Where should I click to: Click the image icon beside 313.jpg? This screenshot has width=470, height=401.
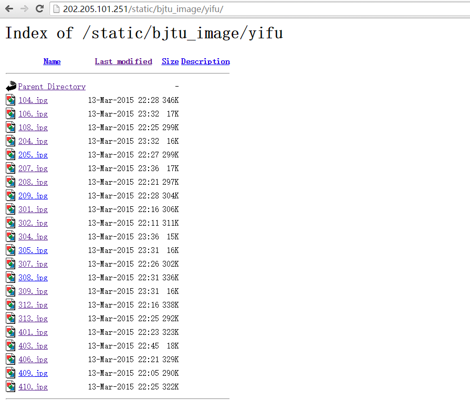pos(11,318)
